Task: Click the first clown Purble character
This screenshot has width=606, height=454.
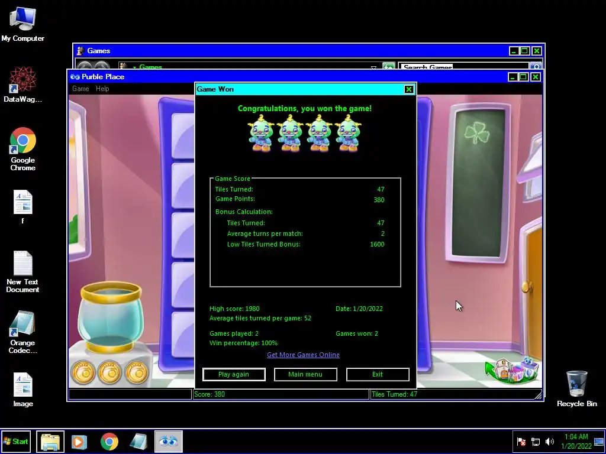Action: pos(262,133)
